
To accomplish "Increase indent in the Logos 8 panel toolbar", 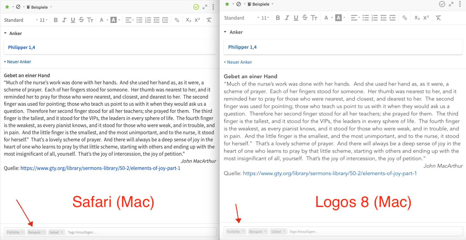I will coord(393,18).
